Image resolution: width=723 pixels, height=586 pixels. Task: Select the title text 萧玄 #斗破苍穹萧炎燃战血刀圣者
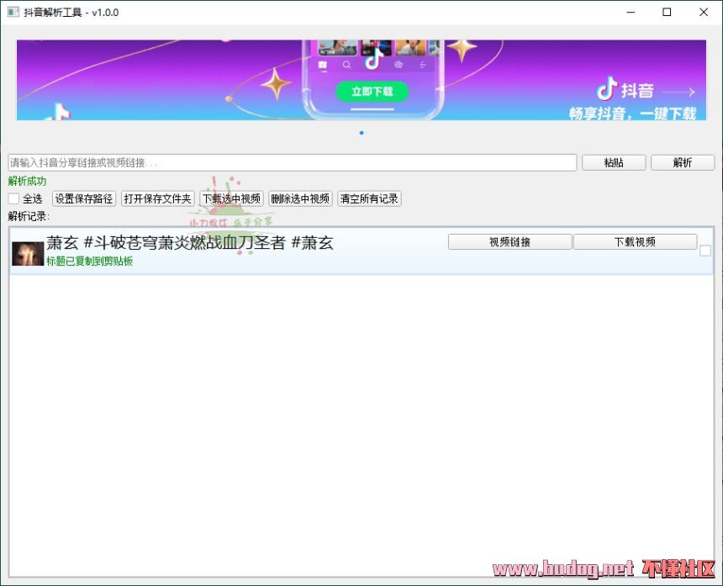pos(166,242)
